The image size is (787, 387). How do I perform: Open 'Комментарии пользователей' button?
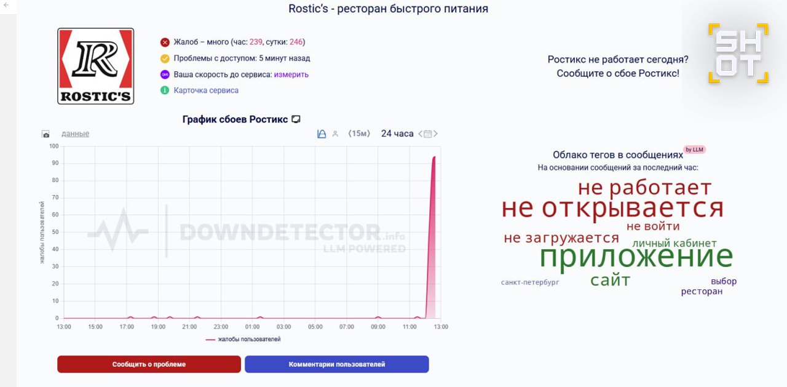pyautogui.click(x=337, y=364)
